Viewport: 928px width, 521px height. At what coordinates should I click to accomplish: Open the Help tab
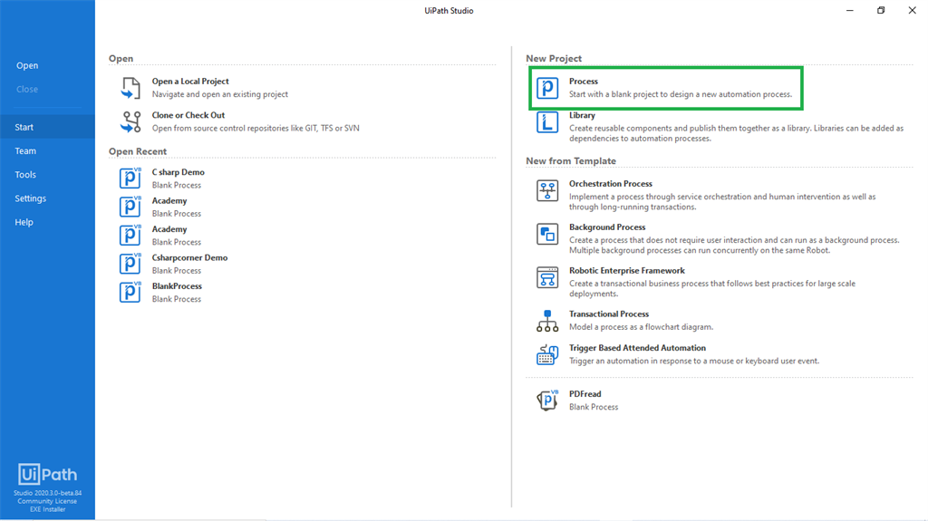tap(24, 222)
